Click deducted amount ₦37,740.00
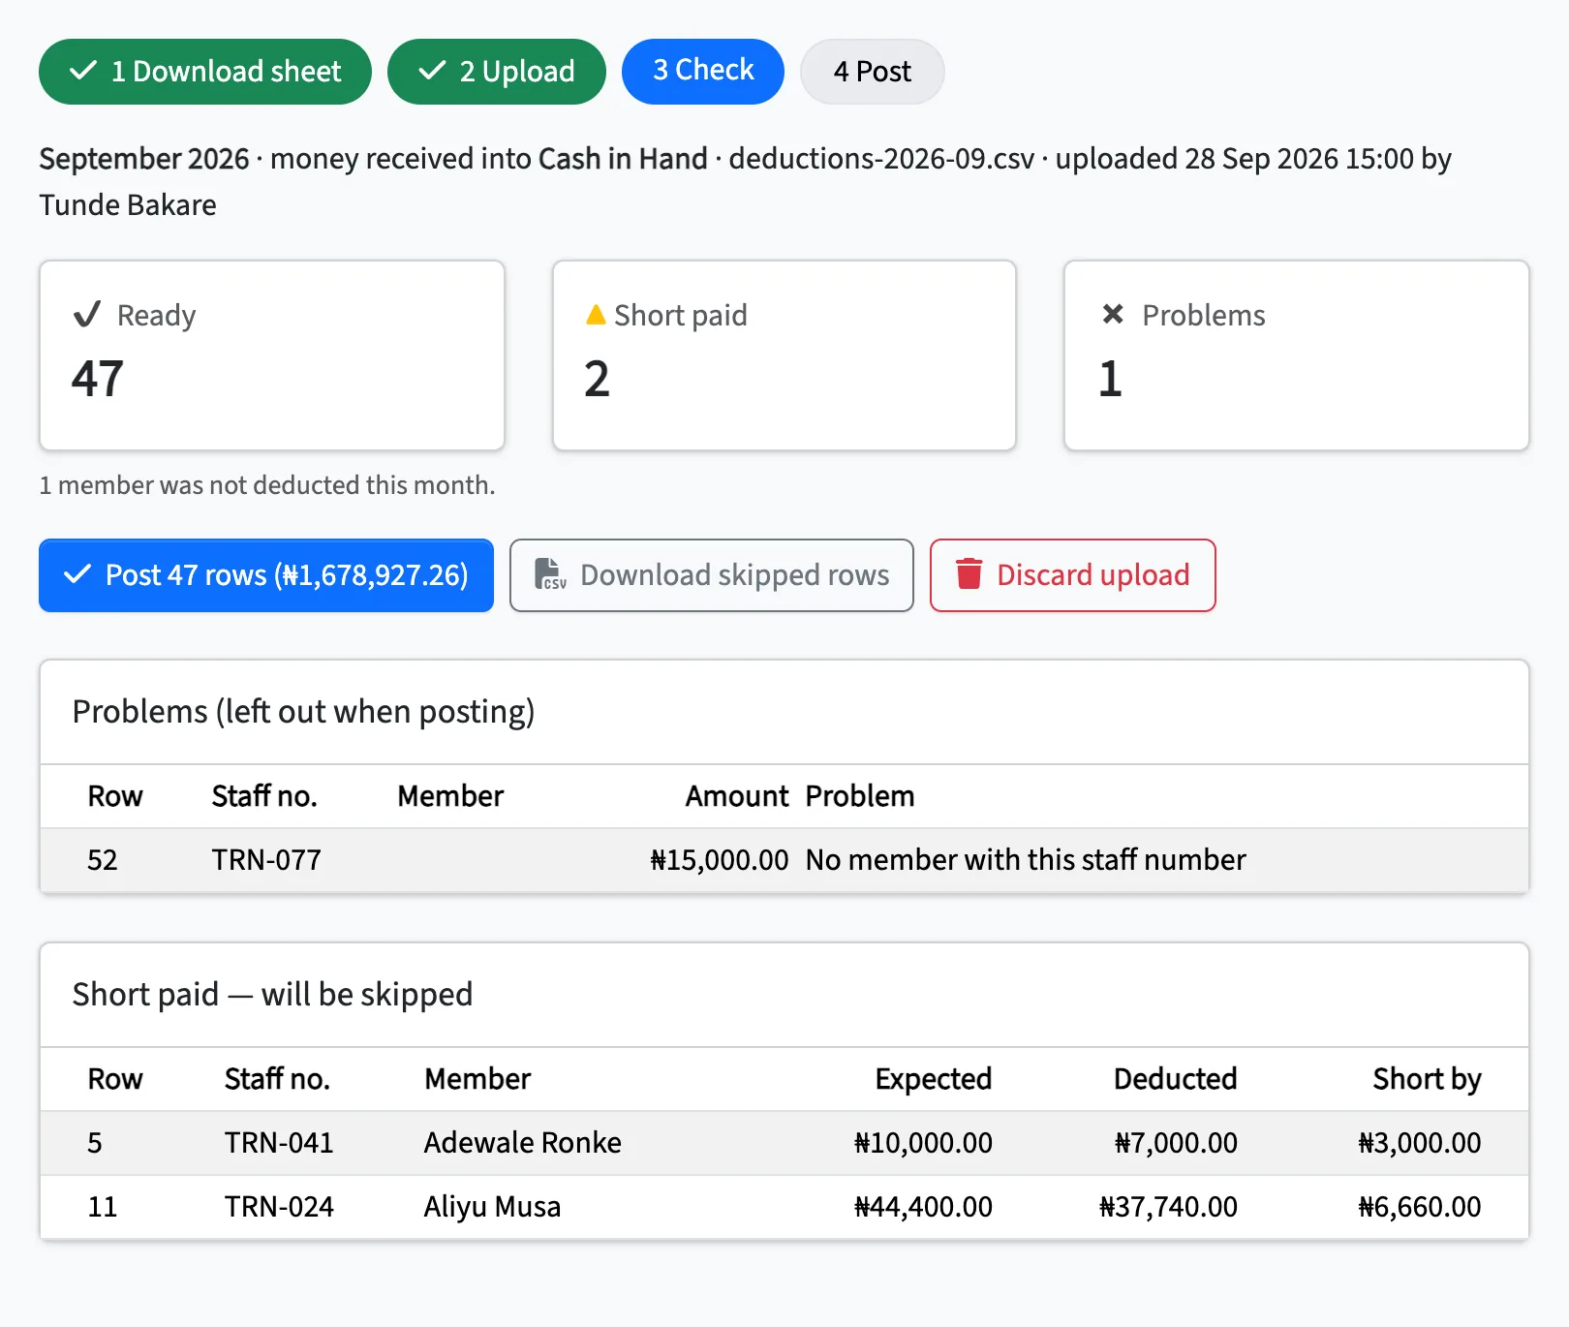Image resolution: width=1569 pixels, height=1327 pixels. coord(1168,1207)
